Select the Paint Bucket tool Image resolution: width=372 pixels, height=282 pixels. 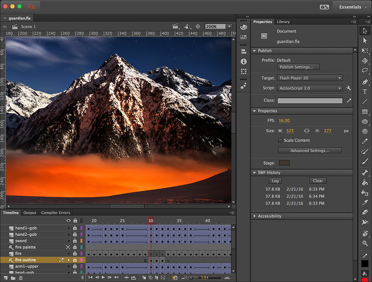365,183
